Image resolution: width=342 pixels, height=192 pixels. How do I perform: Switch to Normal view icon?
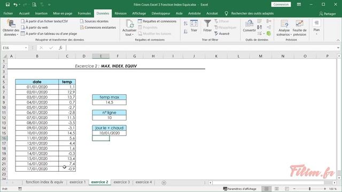(x=266, y=189)
